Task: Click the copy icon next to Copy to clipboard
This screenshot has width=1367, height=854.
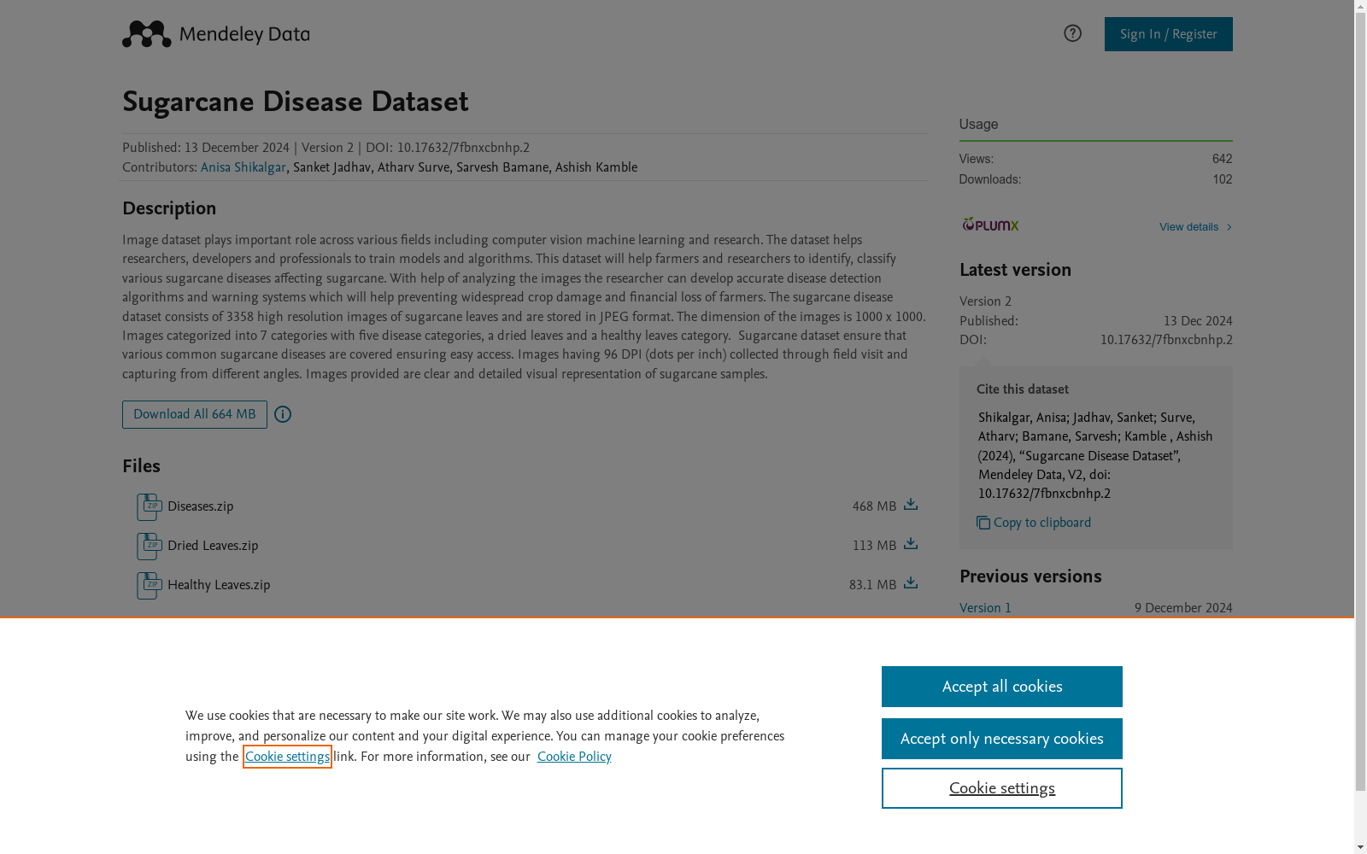Action: (983, 523)
